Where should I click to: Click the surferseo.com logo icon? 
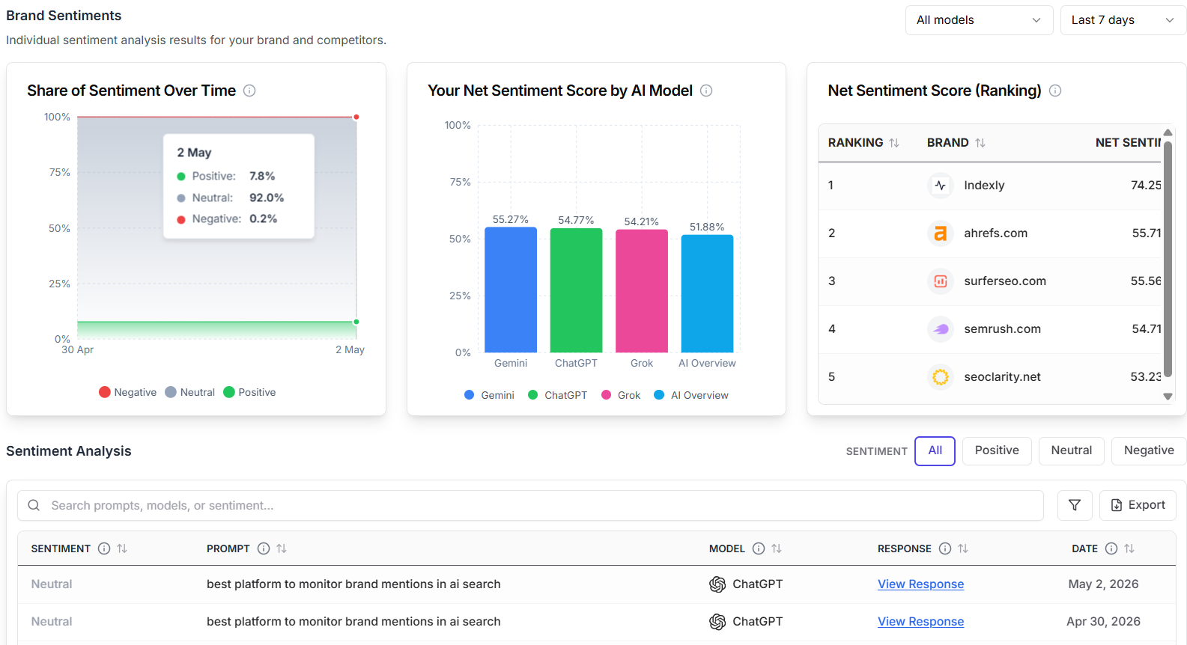[x=941, y=281]
